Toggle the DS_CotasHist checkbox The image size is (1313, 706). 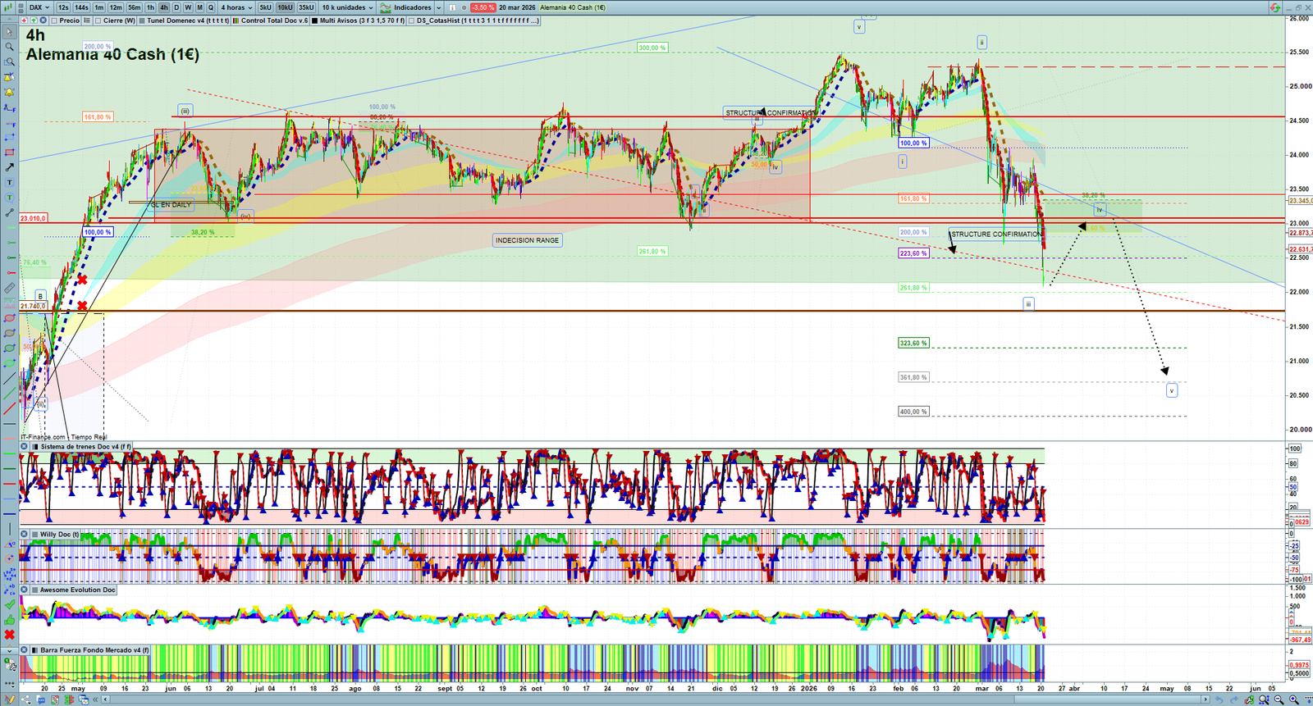[x=412, y=20]
